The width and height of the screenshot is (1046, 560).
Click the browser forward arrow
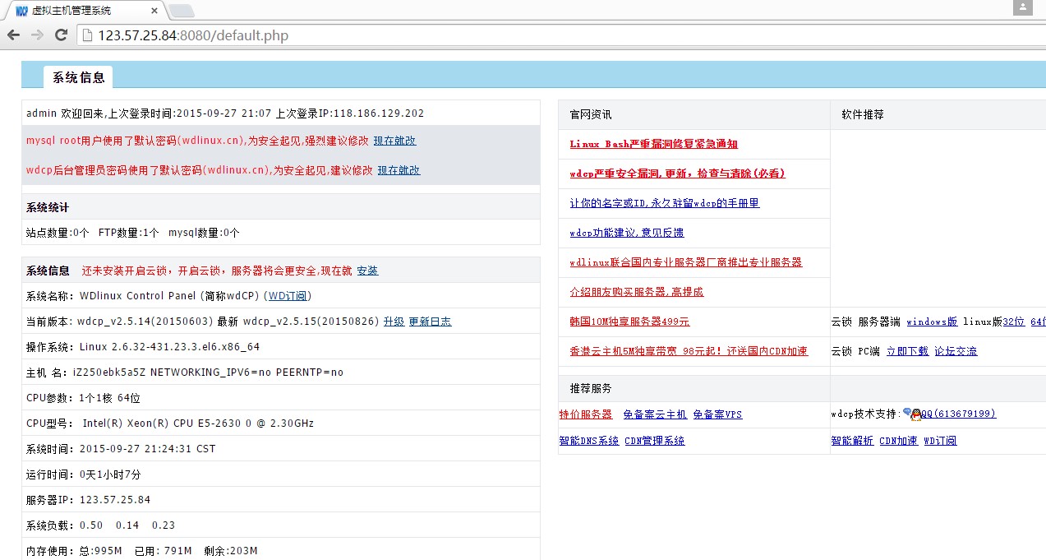(x=37, y=35)
